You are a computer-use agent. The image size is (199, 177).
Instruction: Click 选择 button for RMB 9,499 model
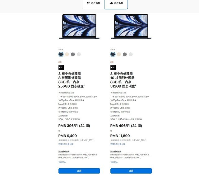pos(79,171)
